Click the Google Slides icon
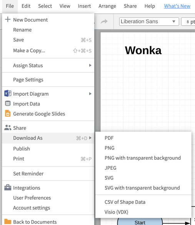 coord(8,113)
